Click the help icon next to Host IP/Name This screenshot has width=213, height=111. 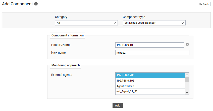coord(187,44)
